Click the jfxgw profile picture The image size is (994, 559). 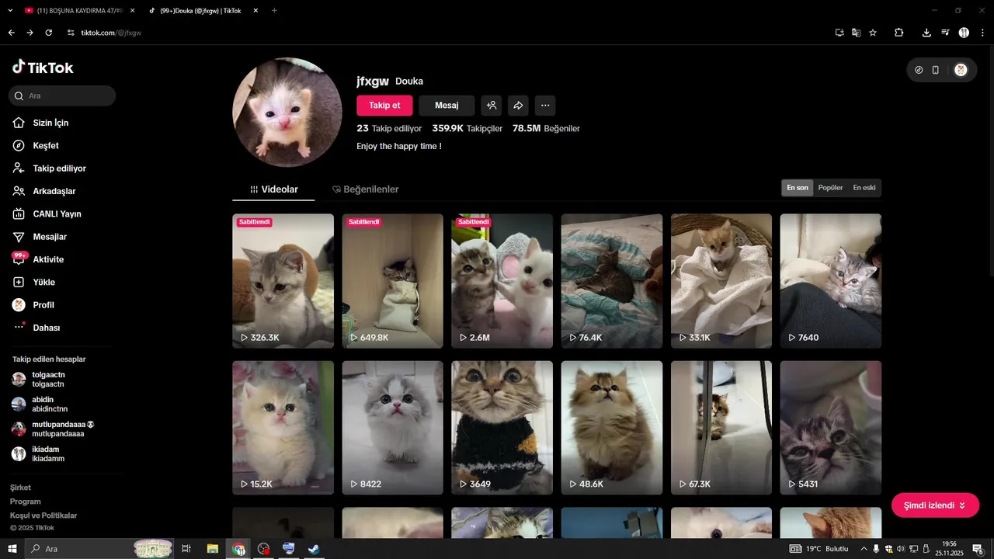coord(287,113)
